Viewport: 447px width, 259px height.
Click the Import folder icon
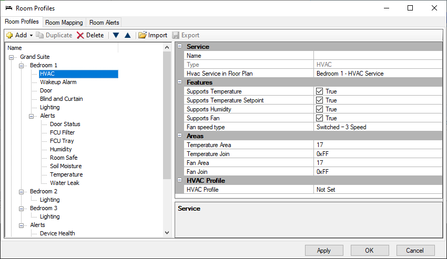point(143,35)
